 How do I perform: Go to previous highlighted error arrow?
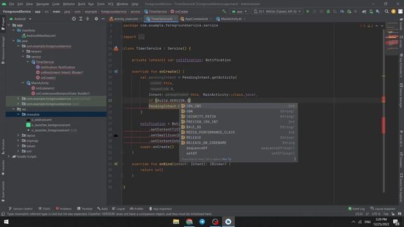376,26
